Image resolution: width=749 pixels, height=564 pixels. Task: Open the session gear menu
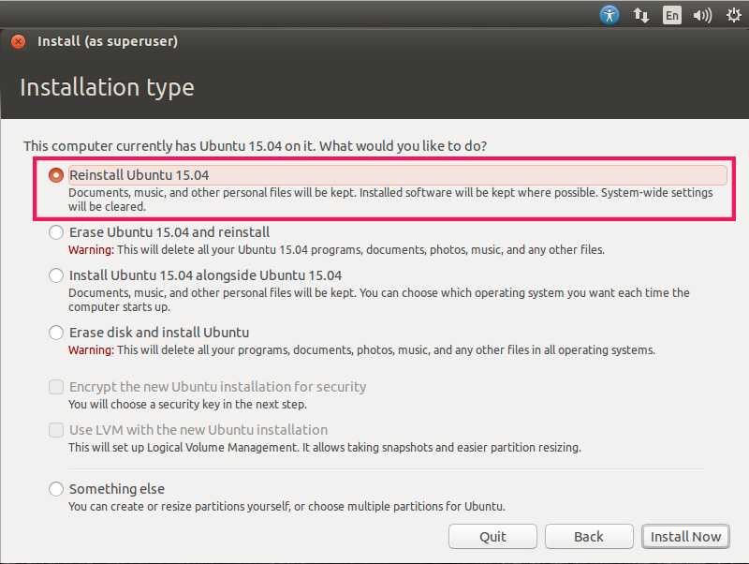click(x=733, y=15)
